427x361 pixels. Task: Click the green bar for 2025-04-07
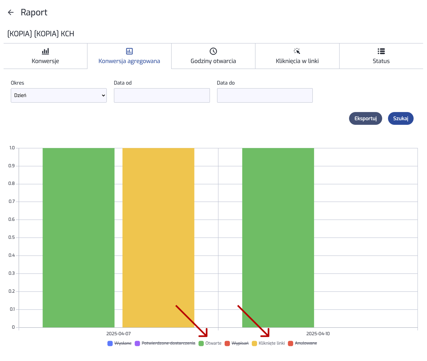[79, 238]
